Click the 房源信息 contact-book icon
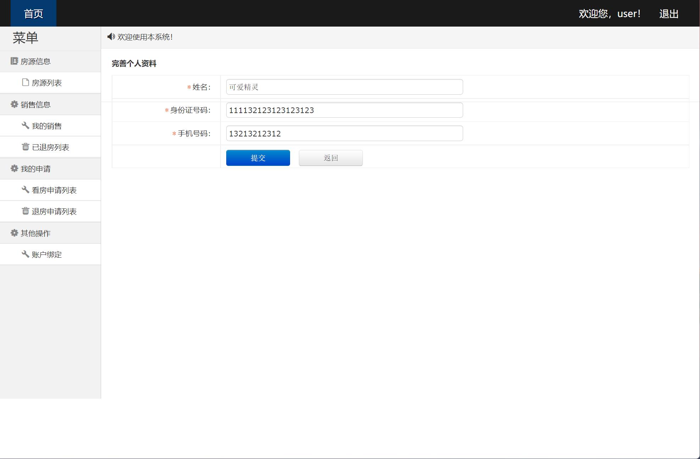Viewport: 700px width, 459px height. pos(14,61)
